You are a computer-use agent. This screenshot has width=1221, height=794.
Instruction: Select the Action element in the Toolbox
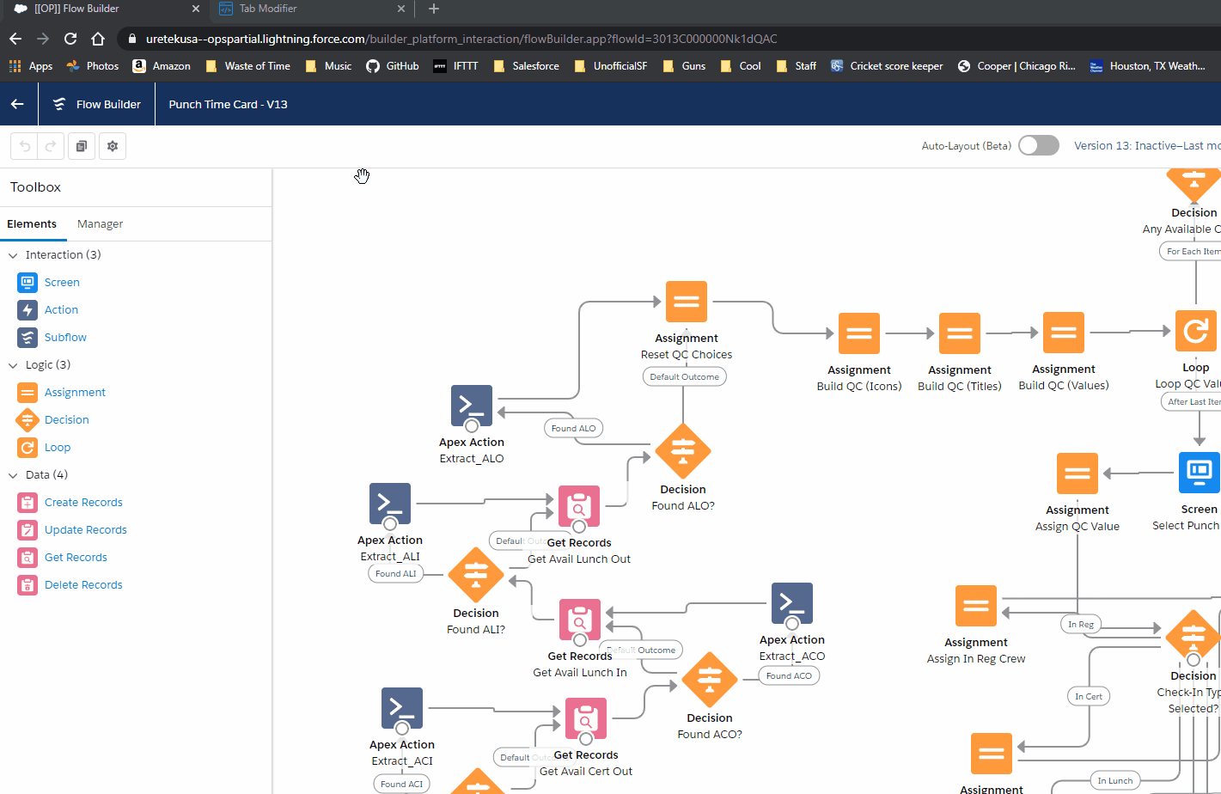(60, 309)
